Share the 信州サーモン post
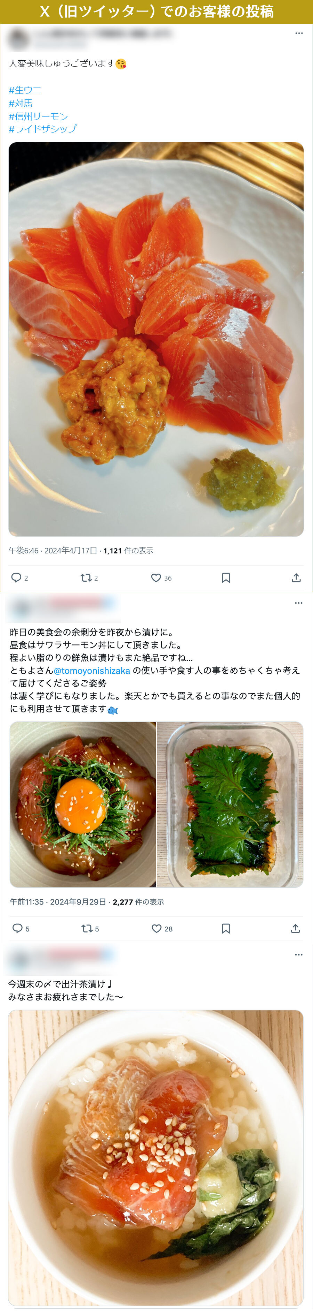This screenshot has width=313, height=1315. tap(296, 577)
